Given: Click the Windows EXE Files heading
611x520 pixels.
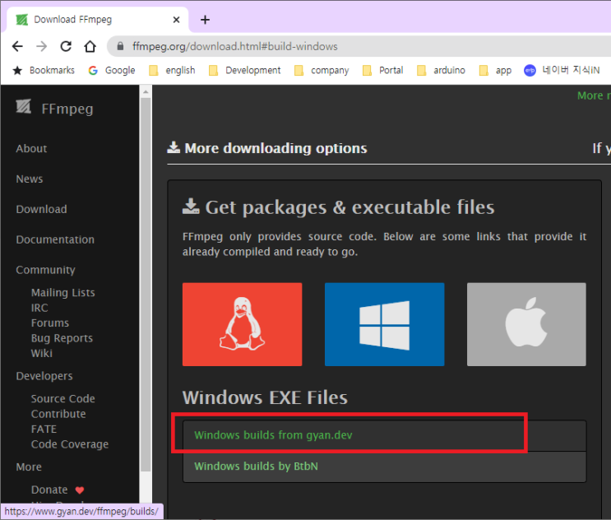Looking at the screenshot, I should (265, 397).
